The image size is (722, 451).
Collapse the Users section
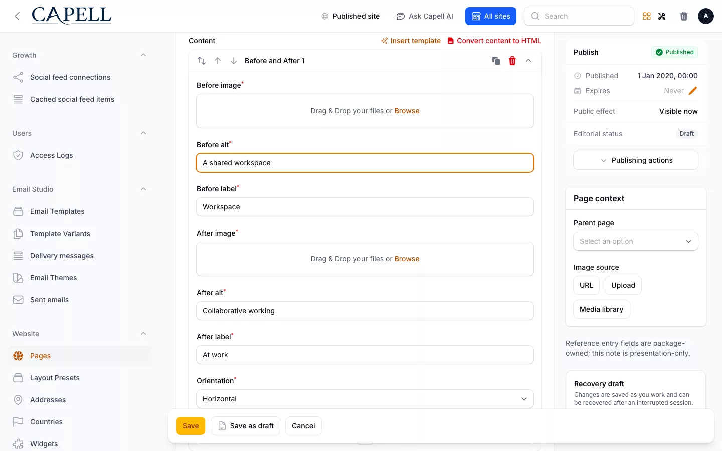[143, 133]
